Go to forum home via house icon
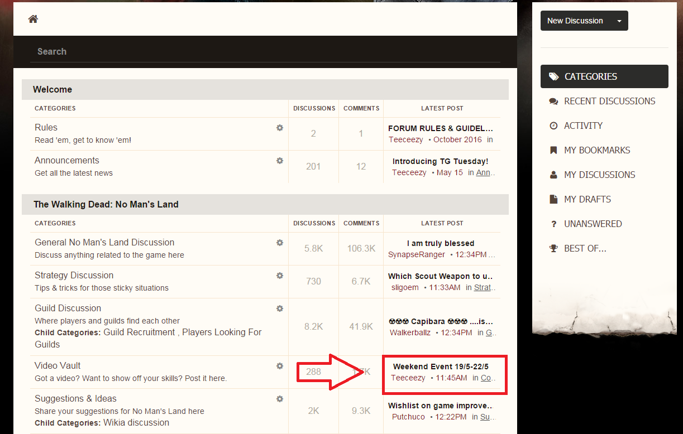The height and width of the screenshot is (434, 683). click(33, 19)
